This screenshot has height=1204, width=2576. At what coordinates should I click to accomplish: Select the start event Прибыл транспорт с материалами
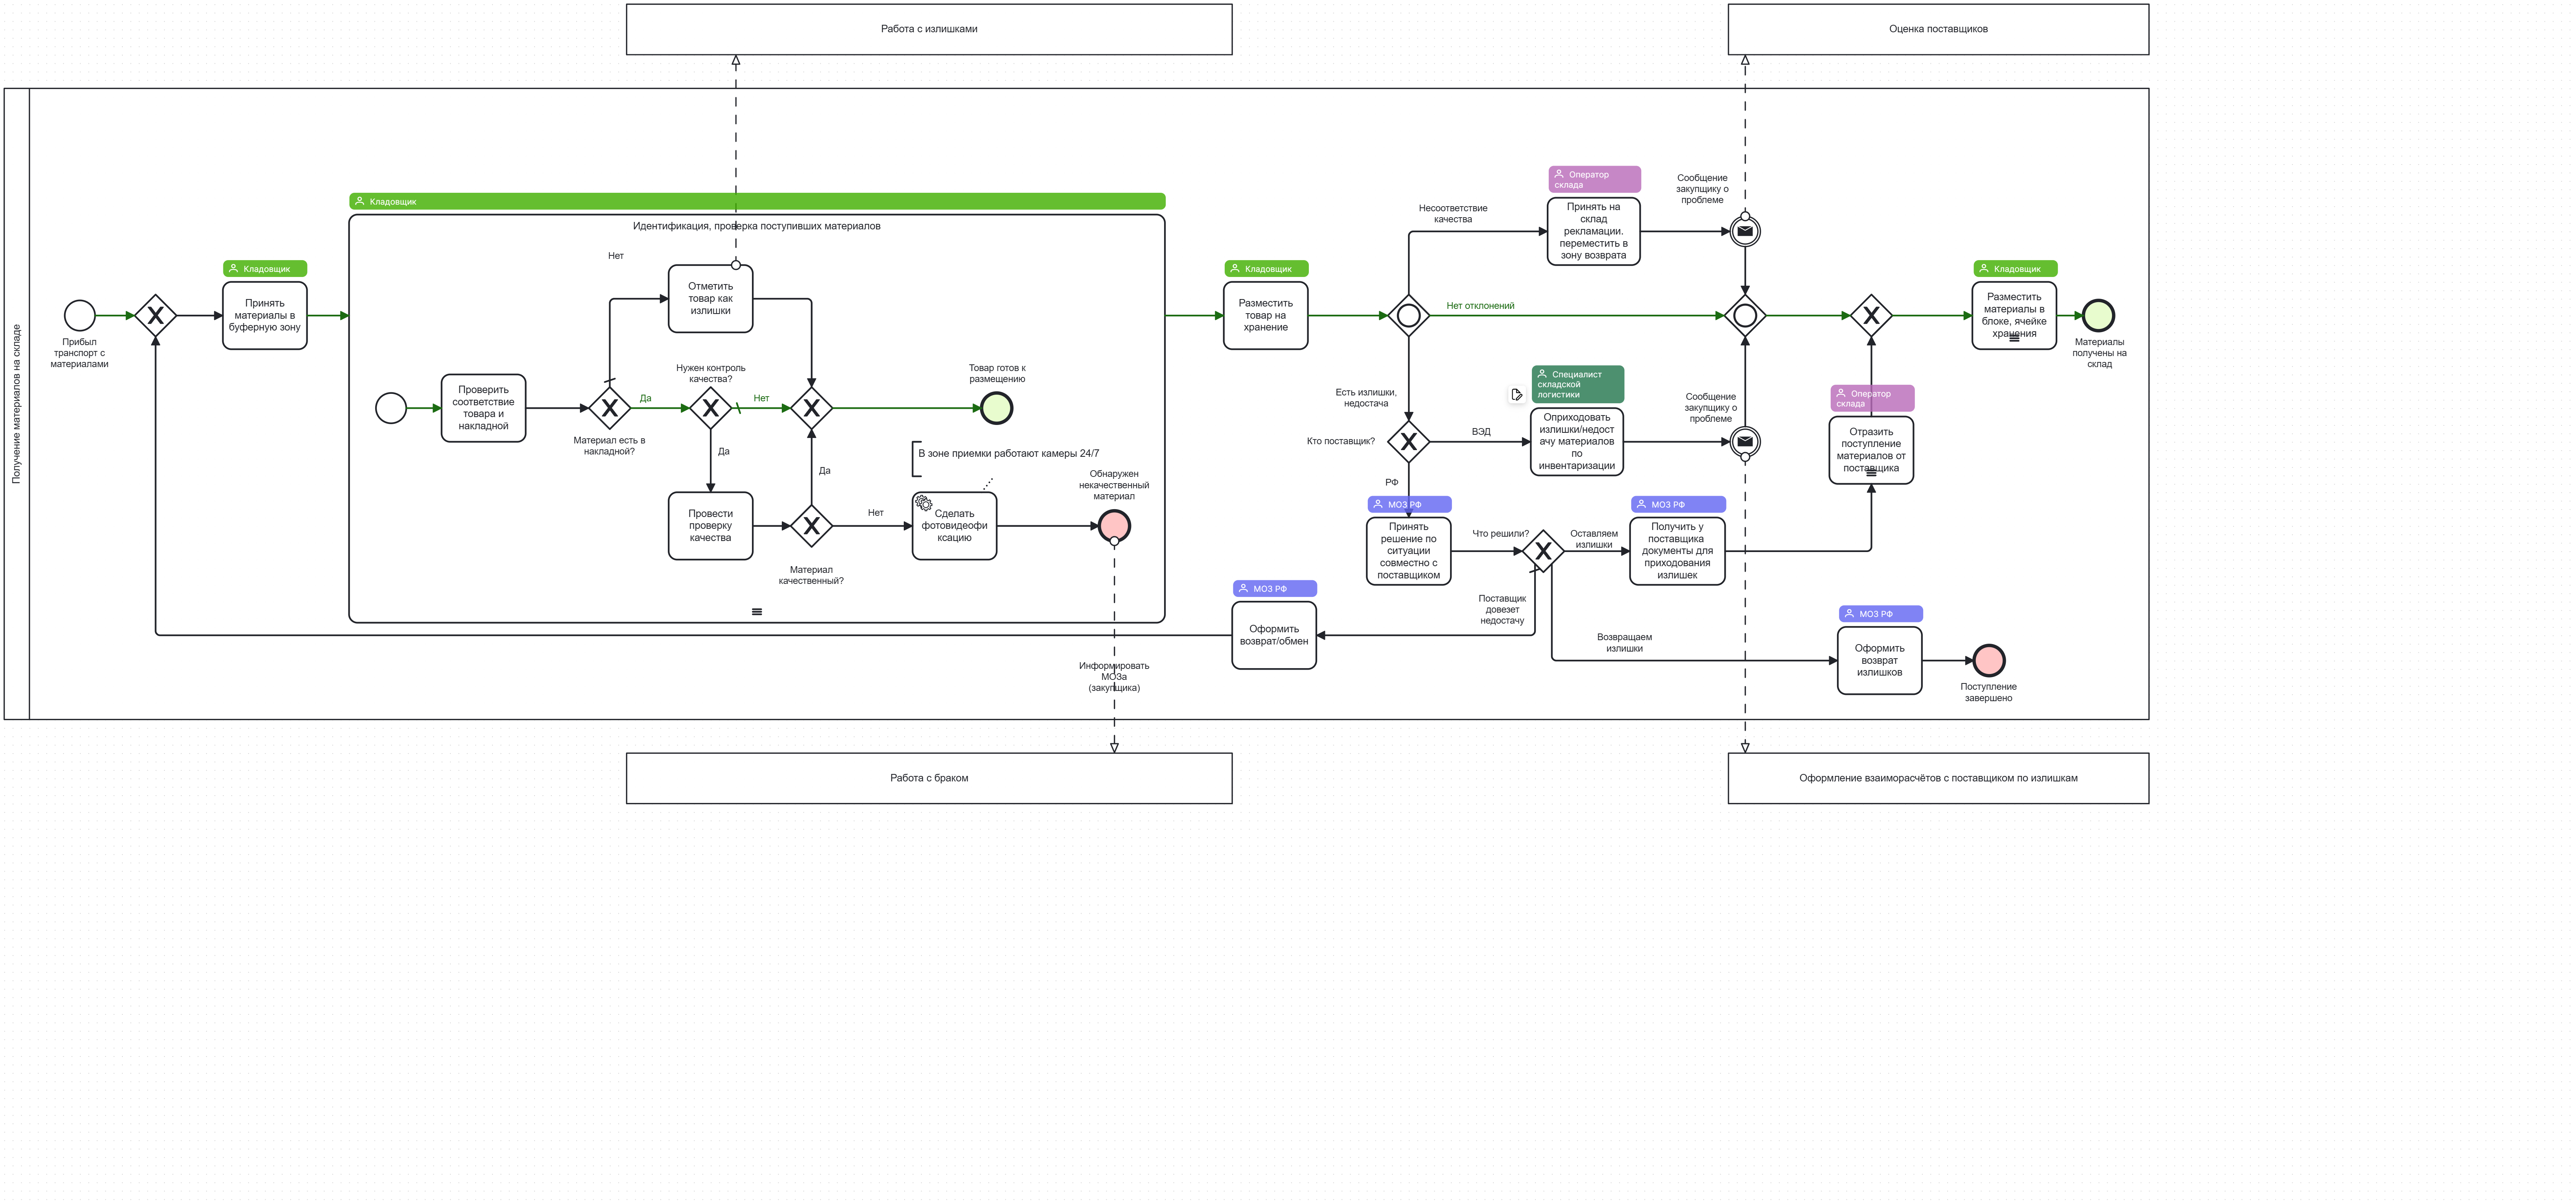click(x=80, y=315)
